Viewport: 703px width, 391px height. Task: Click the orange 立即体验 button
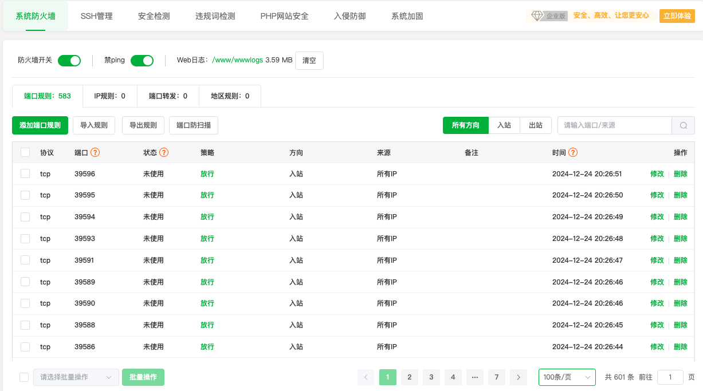tap(677, 16)
